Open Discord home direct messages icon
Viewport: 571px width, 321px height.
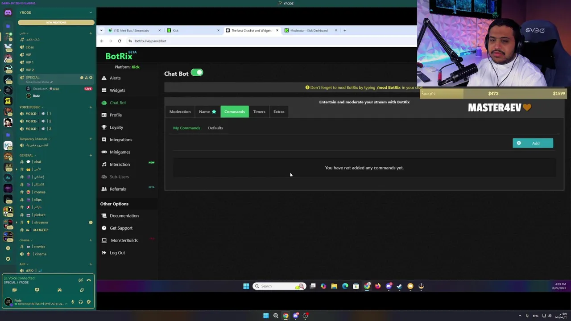click(8, 12)
